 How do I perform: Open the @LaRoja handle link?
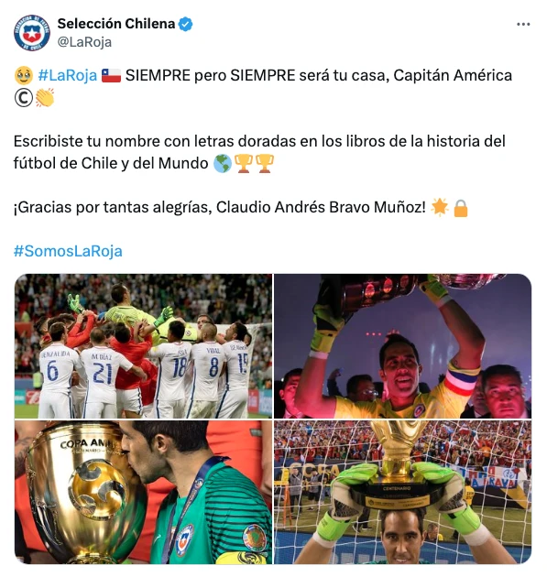pyautogui.click(x=84, y=42)
